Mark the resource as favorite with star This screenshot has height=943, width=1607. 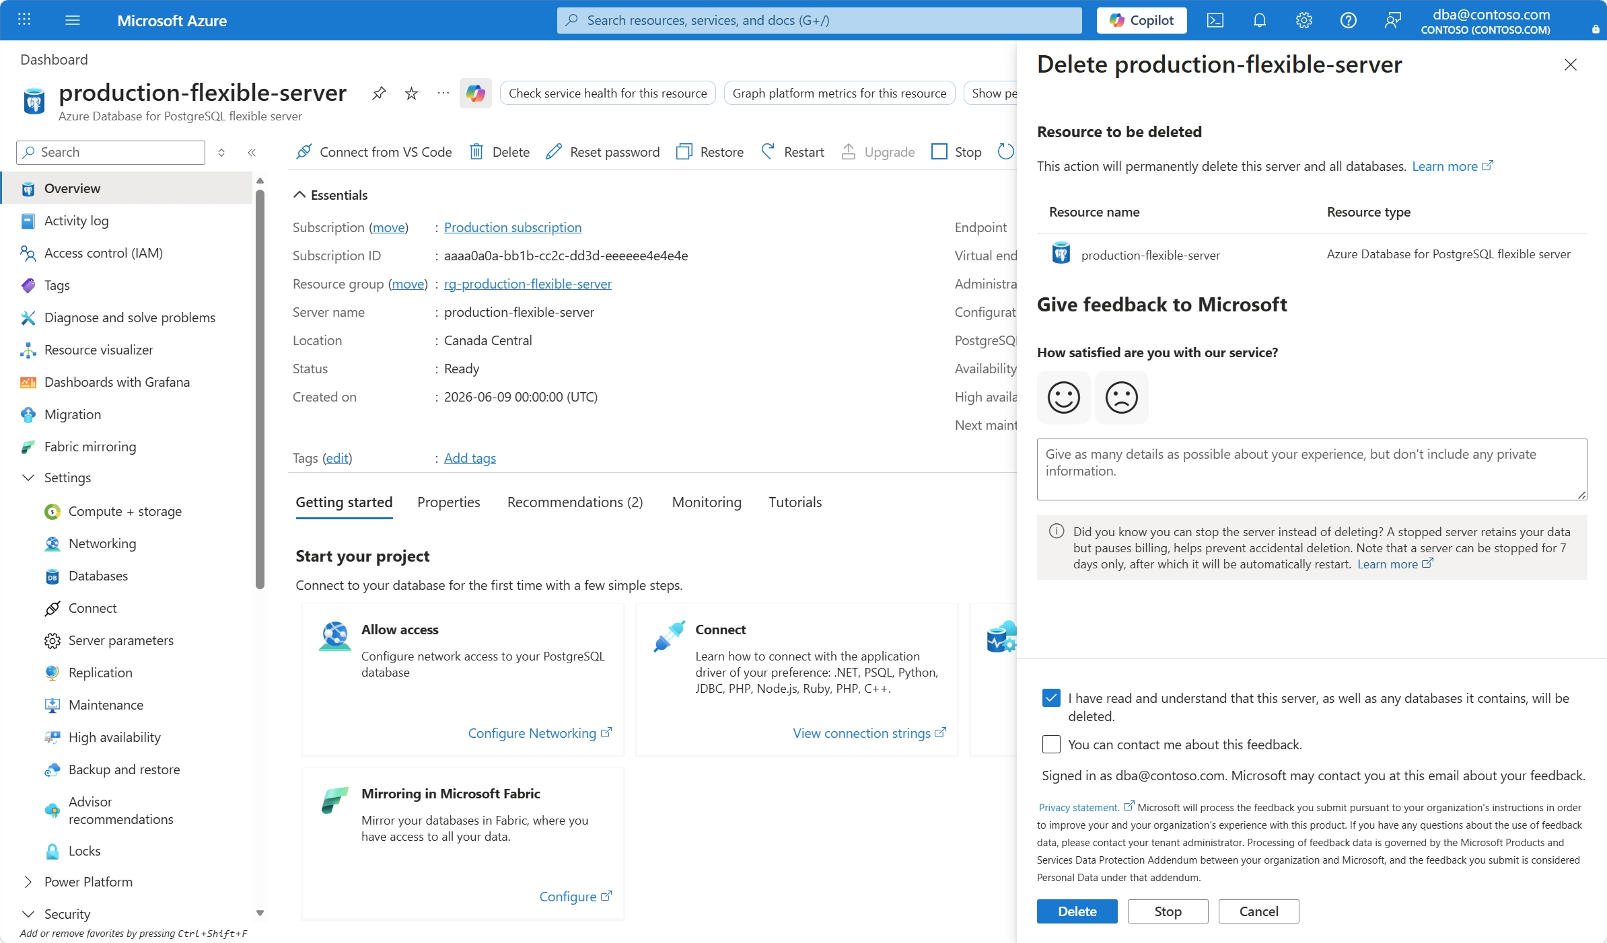tap(411, 93)
